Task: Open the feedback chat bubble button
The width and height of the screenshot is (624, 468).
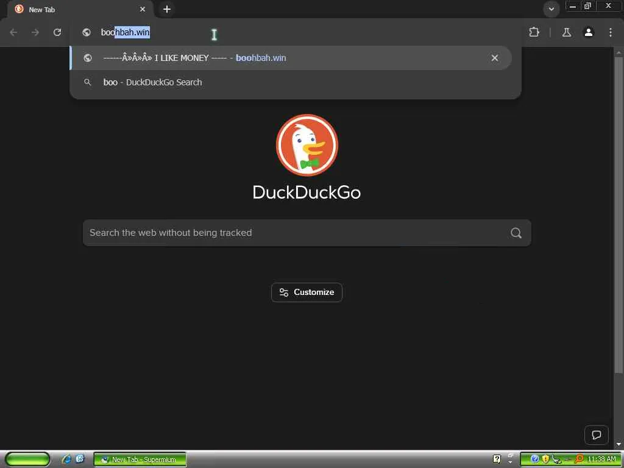Action: point(596,435)
